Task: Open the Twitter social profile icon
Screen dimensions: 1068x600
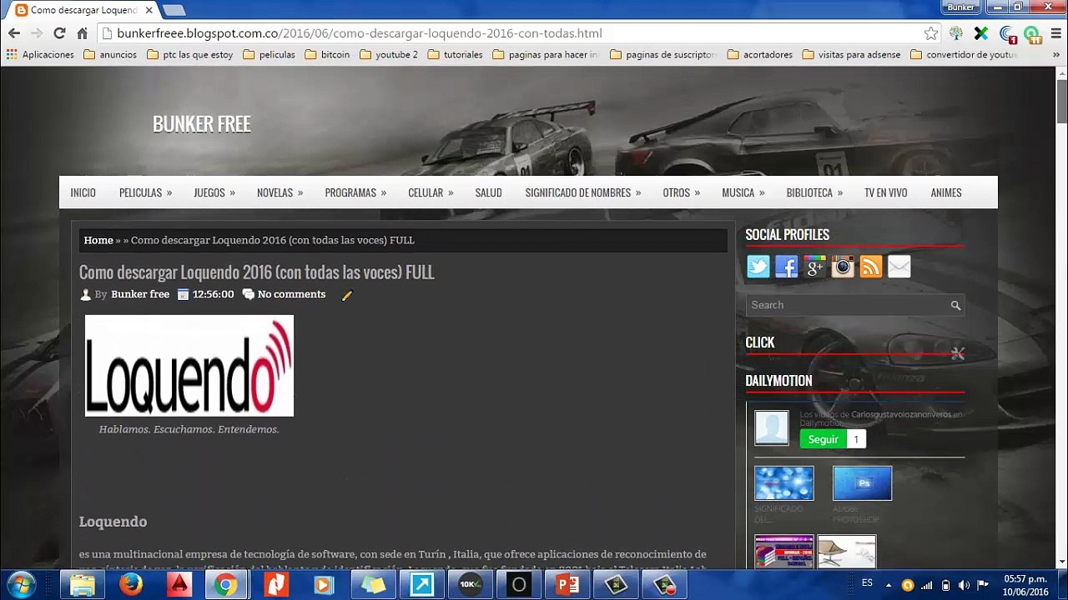Action: pos(758,267)
